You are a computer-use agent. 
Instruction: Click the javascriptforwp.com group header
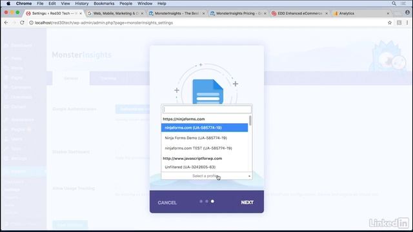tap(192, 159)
